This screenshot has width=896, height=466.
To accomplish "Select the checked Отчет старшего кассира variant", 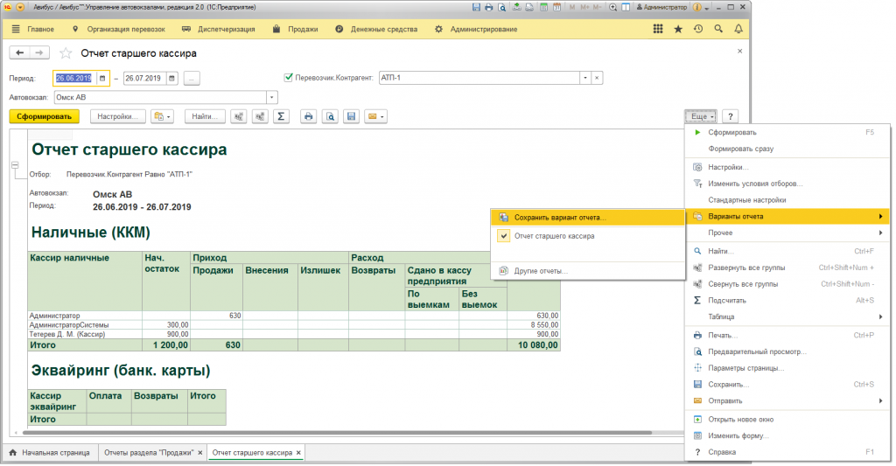I will pos(555,236).
